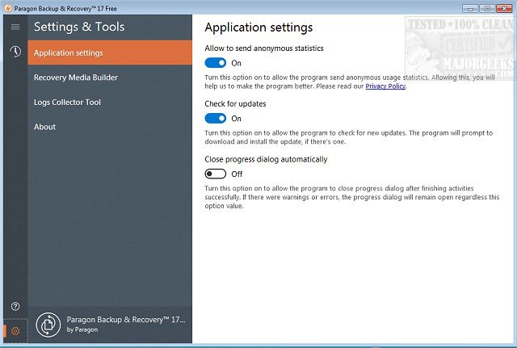
Task: Click the 'Off' state label
Action: (x=237, y=174)
